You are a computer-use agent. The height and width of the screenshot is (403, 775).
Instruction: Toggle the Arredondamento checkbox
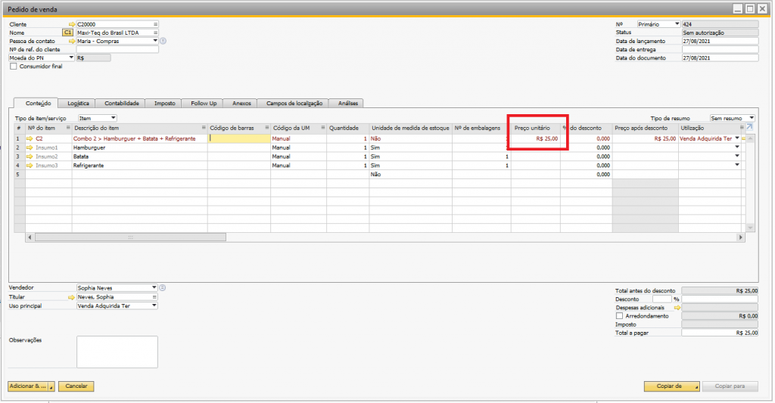pyautogui.click(x=621, y=316)
